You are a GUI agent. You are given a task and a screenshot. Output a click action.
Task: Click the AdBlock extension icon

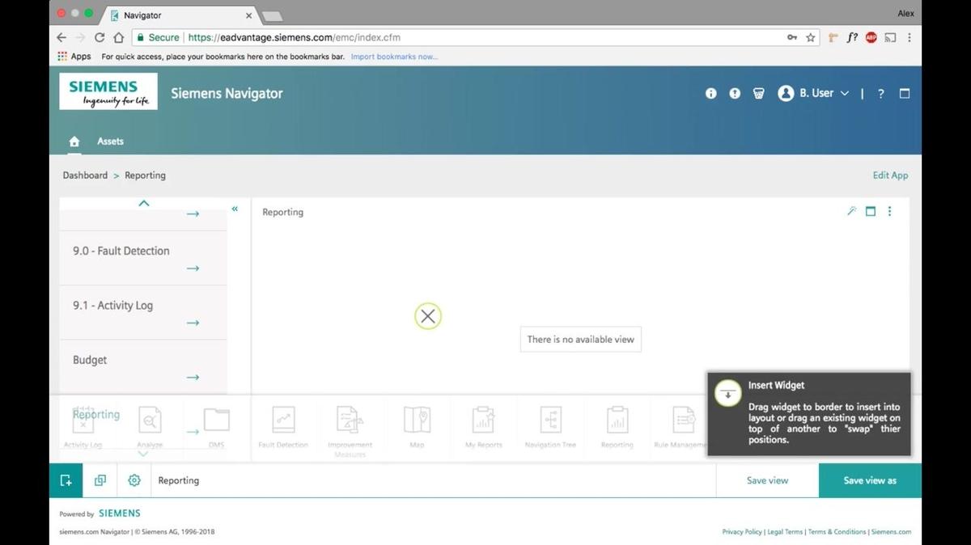(871, 37)
